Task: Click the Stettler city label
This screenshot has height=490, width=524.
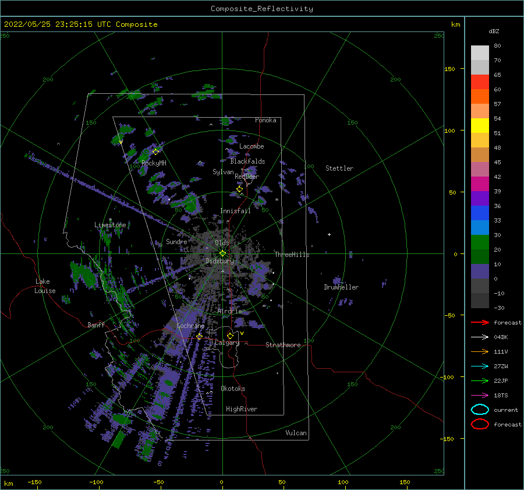Action: click(339, 168)
